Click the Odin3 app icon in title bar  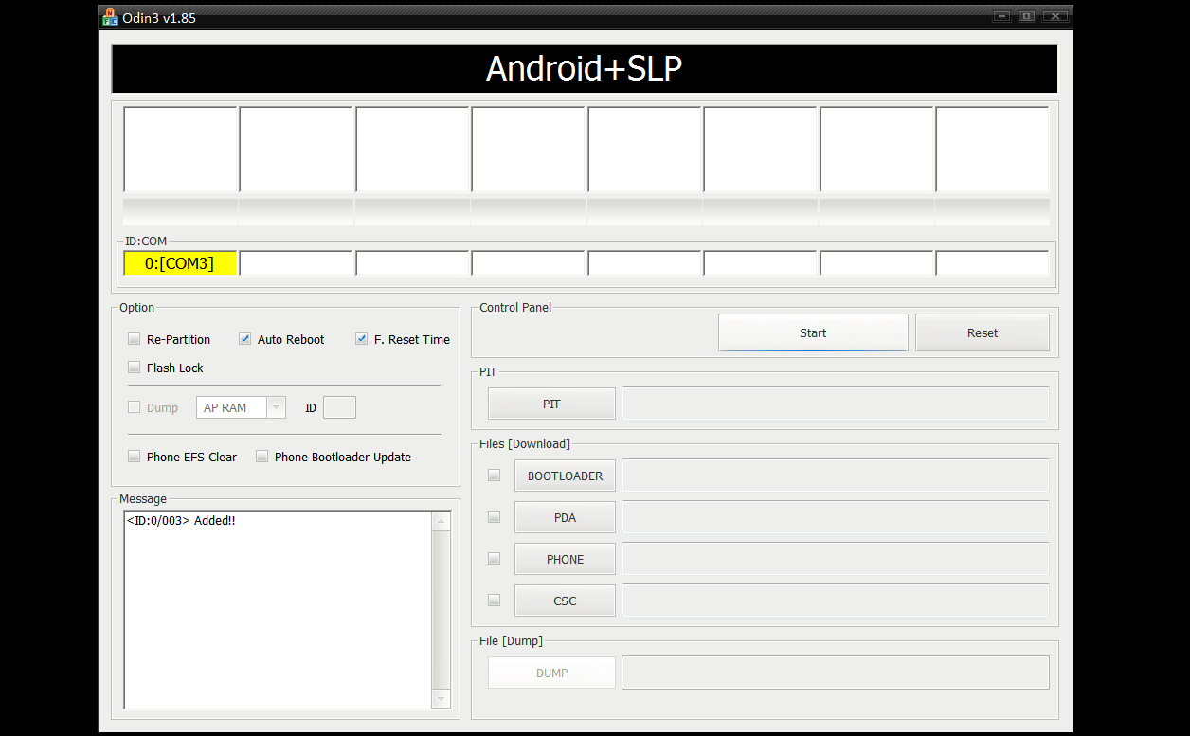point(110,16)
